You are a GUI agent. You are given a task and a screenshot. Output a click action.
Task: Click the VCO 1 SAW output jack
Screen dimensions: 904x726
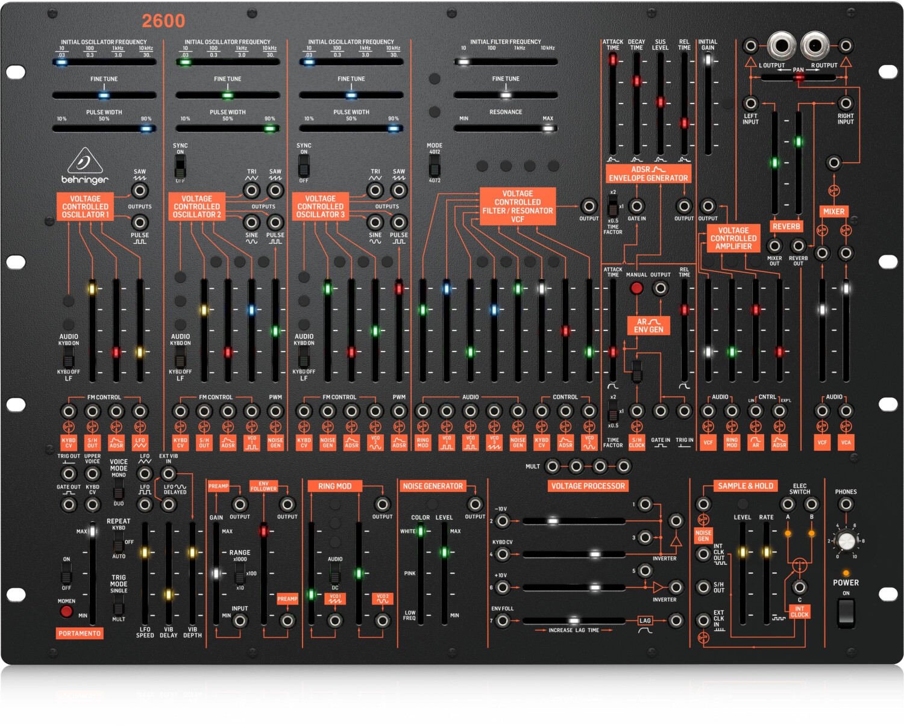tap(140, 191)
